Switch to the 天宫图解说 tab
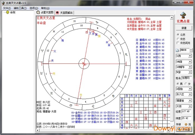Screen dimensions: 195x135 point(64,13)
